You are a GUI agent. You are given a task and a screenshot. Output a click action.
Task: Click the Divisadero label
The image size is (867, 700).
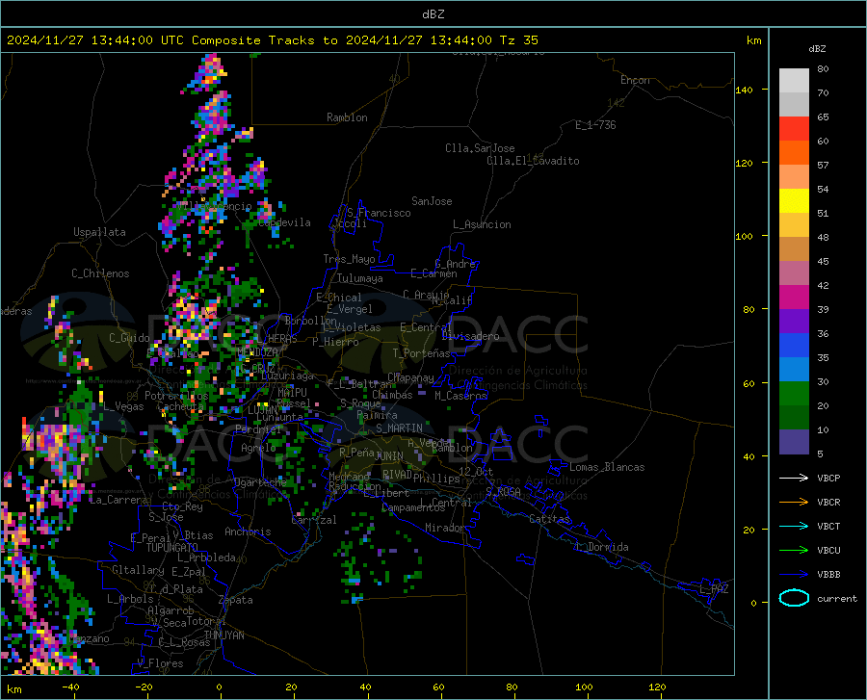(470, 336)
